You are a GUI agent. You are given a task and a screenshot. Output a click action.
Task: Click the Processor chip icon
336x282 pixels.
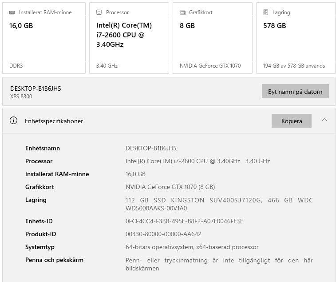click(99, 12)
